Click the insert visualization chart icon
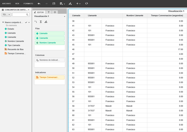The image size is (187, 132). pos(70,4)
